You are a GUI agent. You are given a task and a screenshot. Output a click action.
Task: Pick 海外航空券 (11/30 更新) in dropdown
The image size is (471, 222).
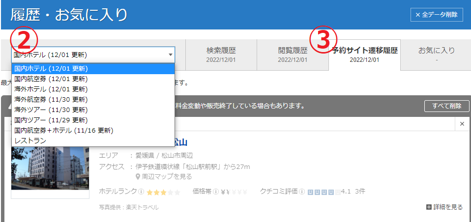tap(51, 99)
